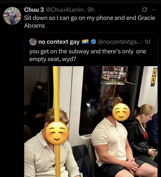The height and width of the screenshot is (177, 161).
Task: Click the smiling emoji over the left man
Action: pos(57,133)
